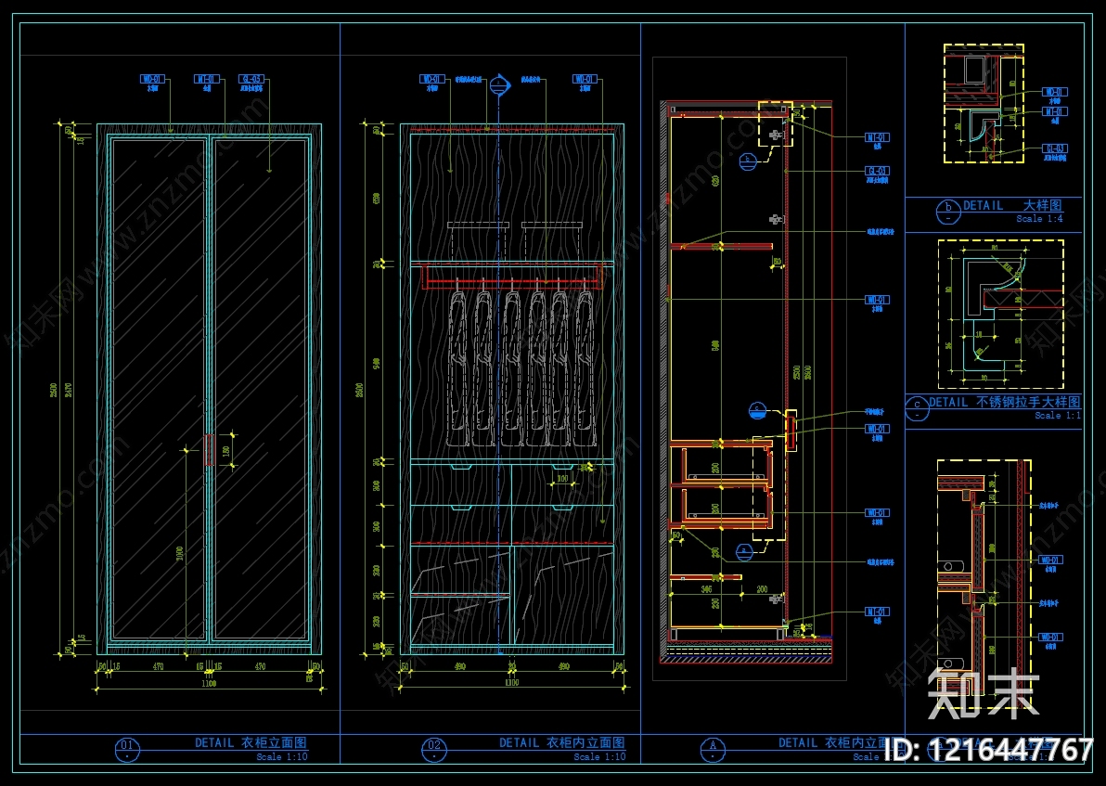
Task: Click the section cut marker above inner elevation
Action: click(x=499, y=84)
